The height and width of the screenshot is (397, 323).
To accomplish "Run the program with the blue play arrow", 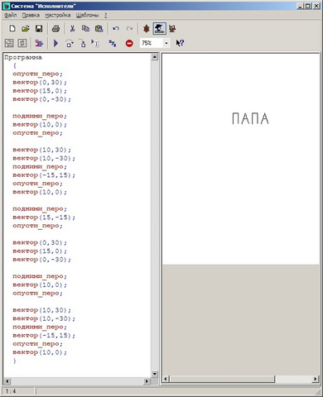I will tap(55, 43).
